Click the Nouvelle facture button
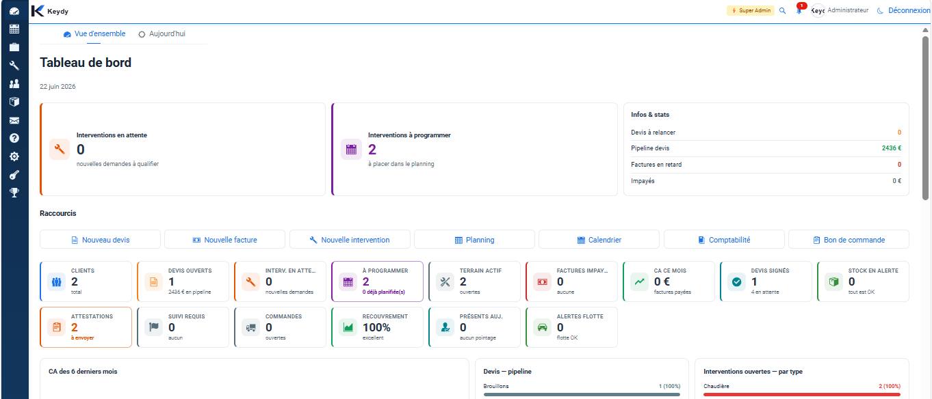The width and height of the screenshot is (932, 399). click(x=225, y=240)
